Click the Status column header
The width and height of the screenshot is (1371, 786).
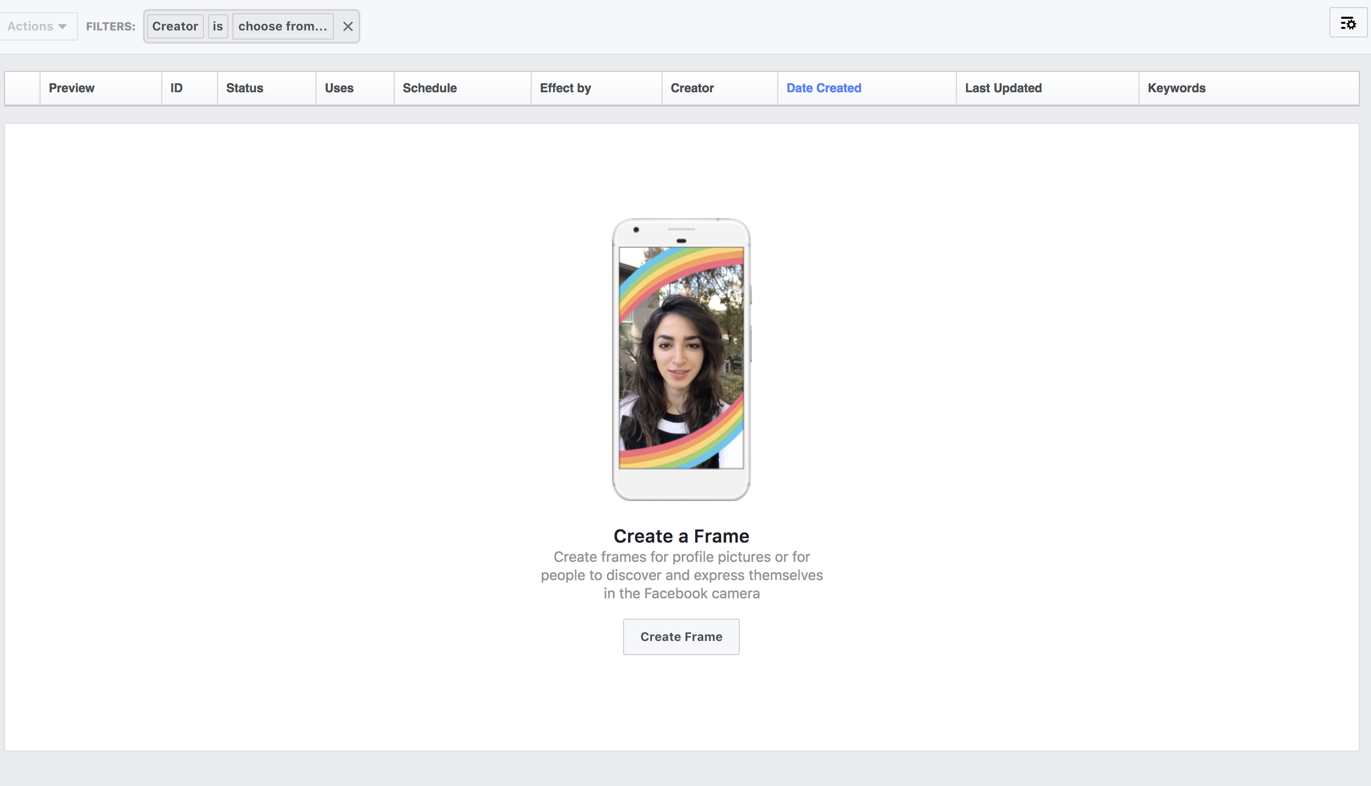click(244, 88)
